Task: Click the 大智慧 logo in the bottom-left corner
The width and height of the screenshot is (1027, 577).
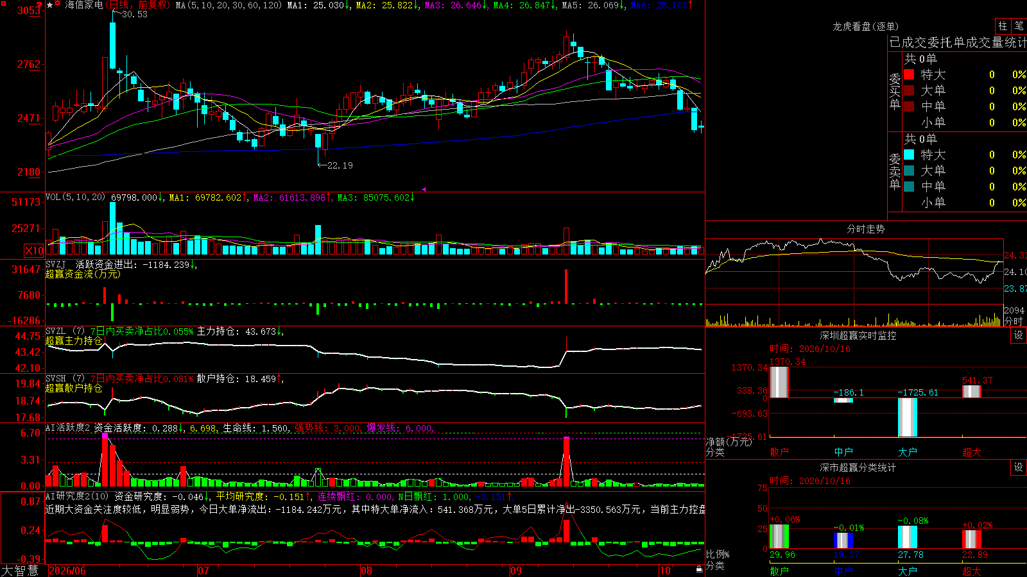Action: pos(20,571)
